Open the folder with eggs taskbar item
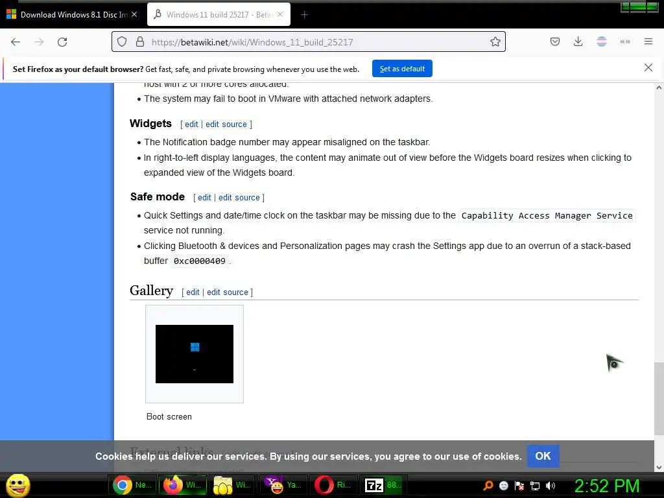This screenshot has height=498, width=664. tap(233, 485)
